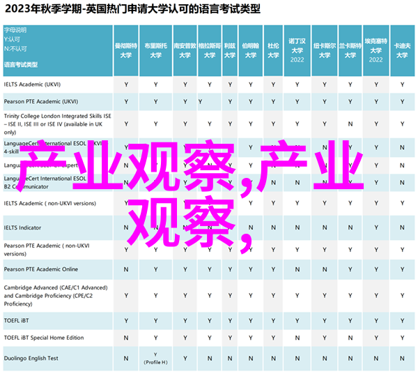Click the 'TOEFL iBT' row label
Viewport: 418px width, 374px height.
coord(16,320)
